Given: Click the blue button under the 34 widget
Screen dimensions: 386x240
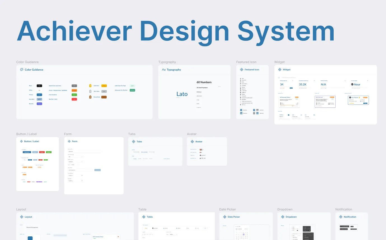Looking at the screenshot, I should tap(291, 88).
